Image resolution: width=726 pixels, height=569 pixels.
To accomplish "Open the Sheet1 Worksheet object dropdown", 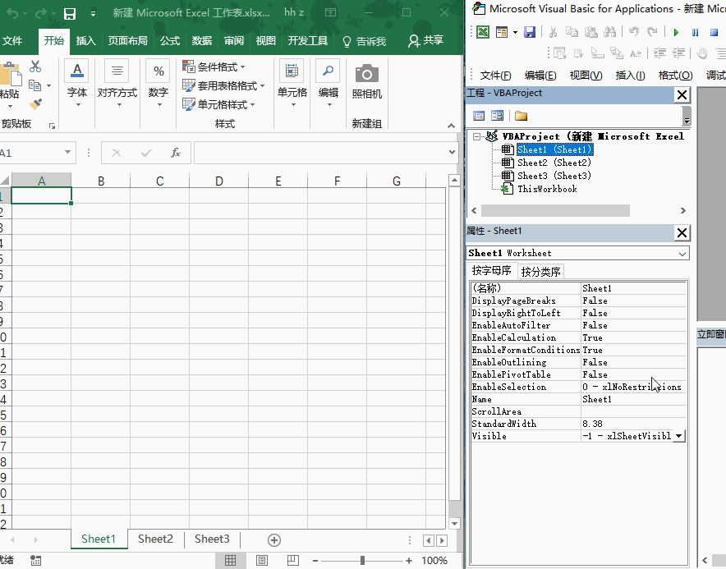I will [x=682, y=254].
